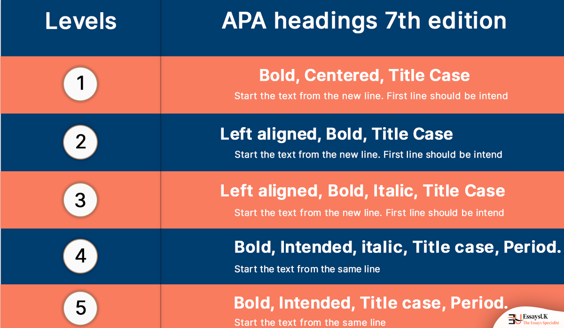The height and width of the screenshot is (328, 564).
Task: Click the Levels column header
Action: click(x=81, y=22)
